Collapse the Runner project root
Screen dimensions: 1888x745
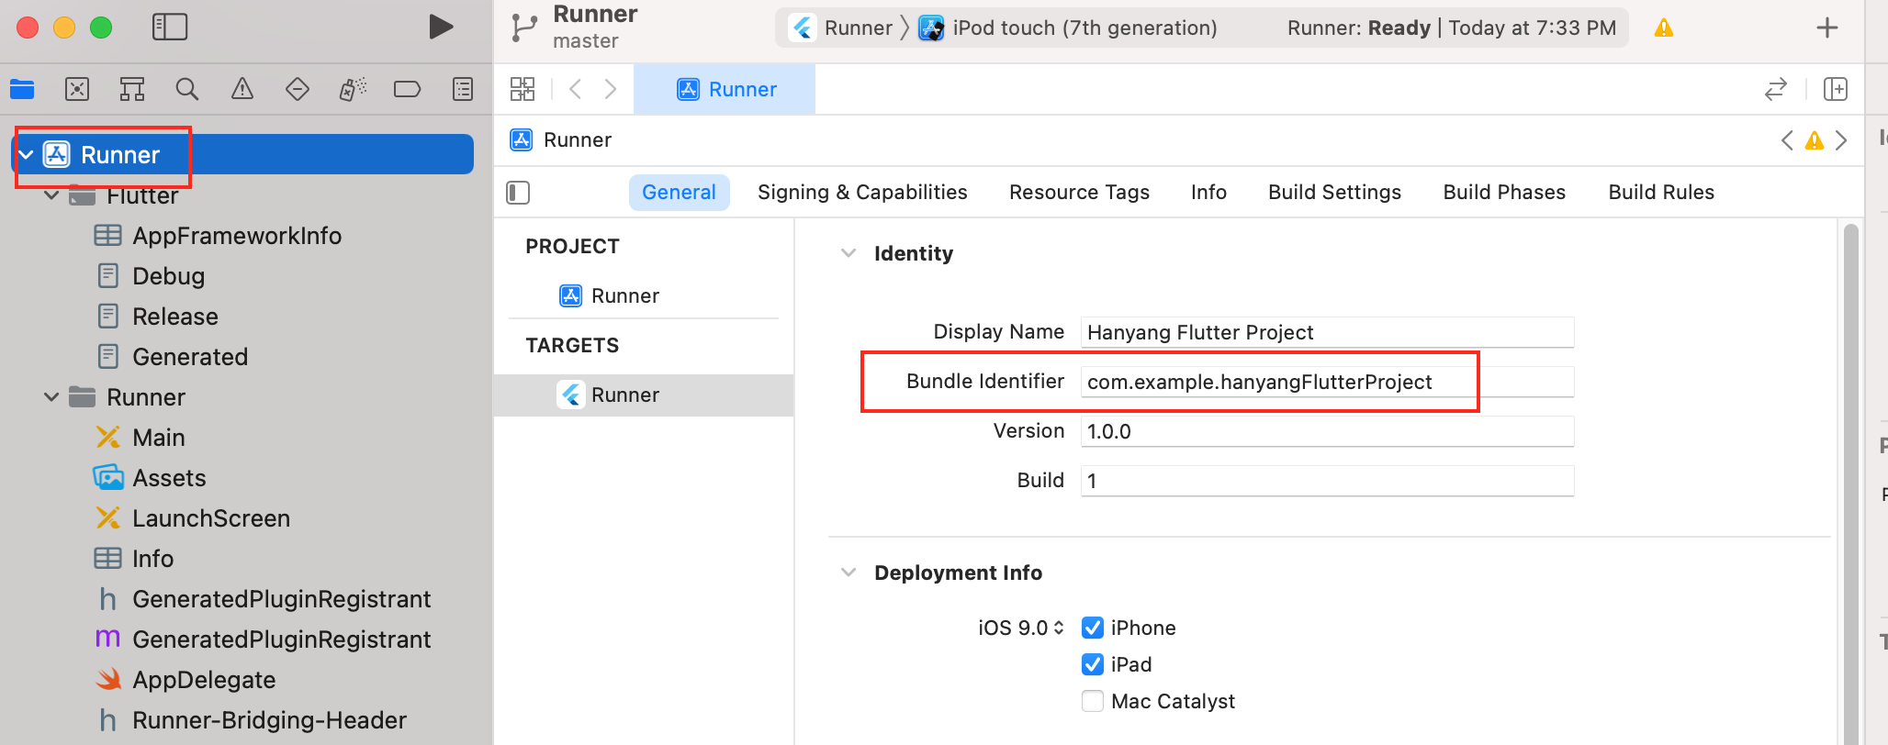[27, 155]
